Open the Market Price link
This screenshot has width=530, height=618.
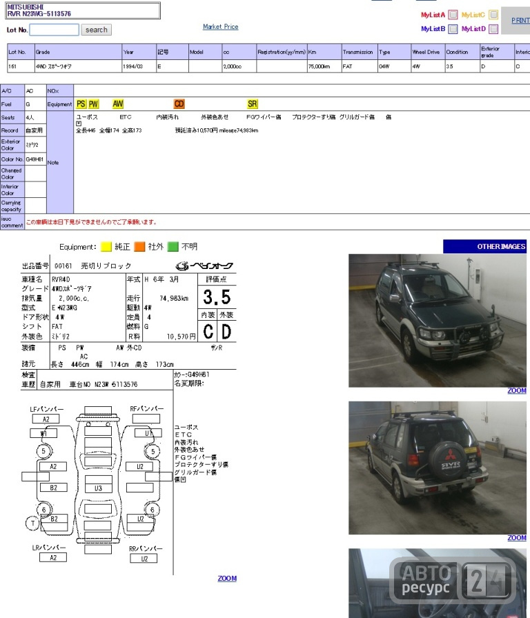220,27
